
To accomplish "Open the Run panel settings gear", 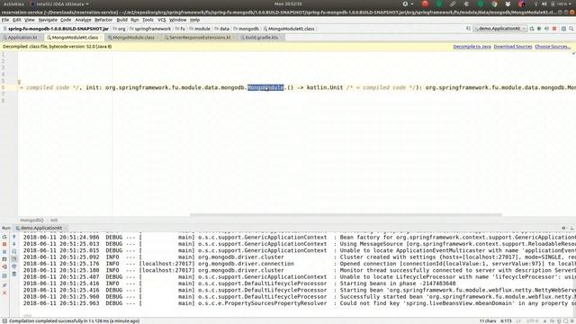I will coord(564,228).
